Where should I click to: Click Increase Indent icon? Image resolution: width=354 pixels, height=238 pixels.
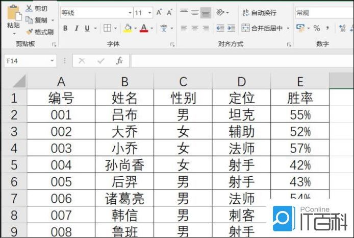point(231,28)
